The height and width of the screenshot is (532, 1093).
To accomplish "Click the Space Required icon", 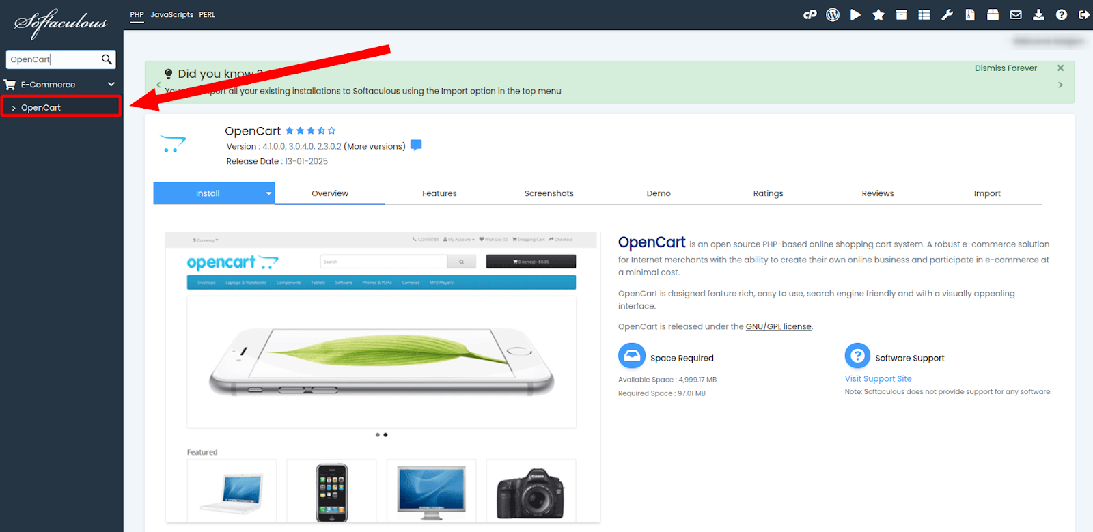I will [x=632, y=356].
